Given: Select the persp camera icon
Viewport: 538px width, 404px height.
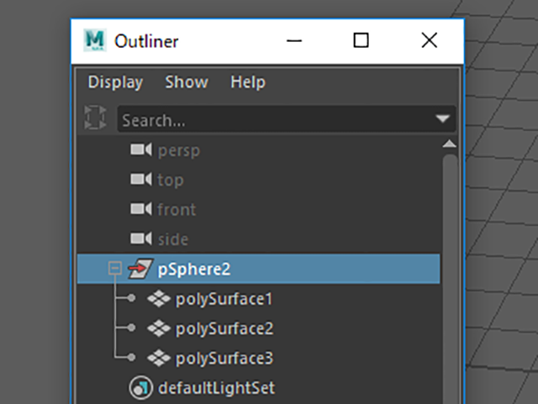Looking at the screenshot, I should (141, 150).
